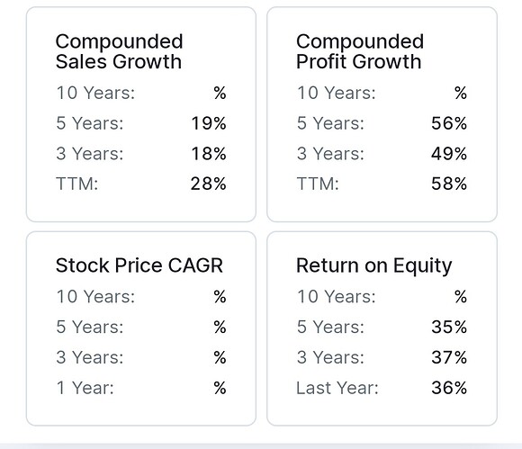Click the TTM label in Sales Growth card
The height and width of the screenshot is (449, 522).
[x=76, y=184]
